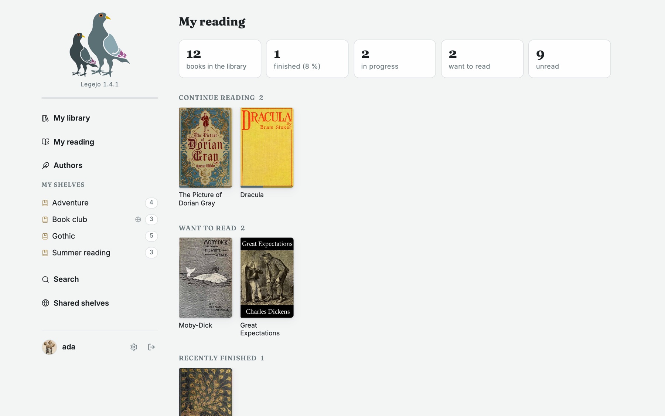Click the Legejo 1.4.1 version text

pos(100,84)
